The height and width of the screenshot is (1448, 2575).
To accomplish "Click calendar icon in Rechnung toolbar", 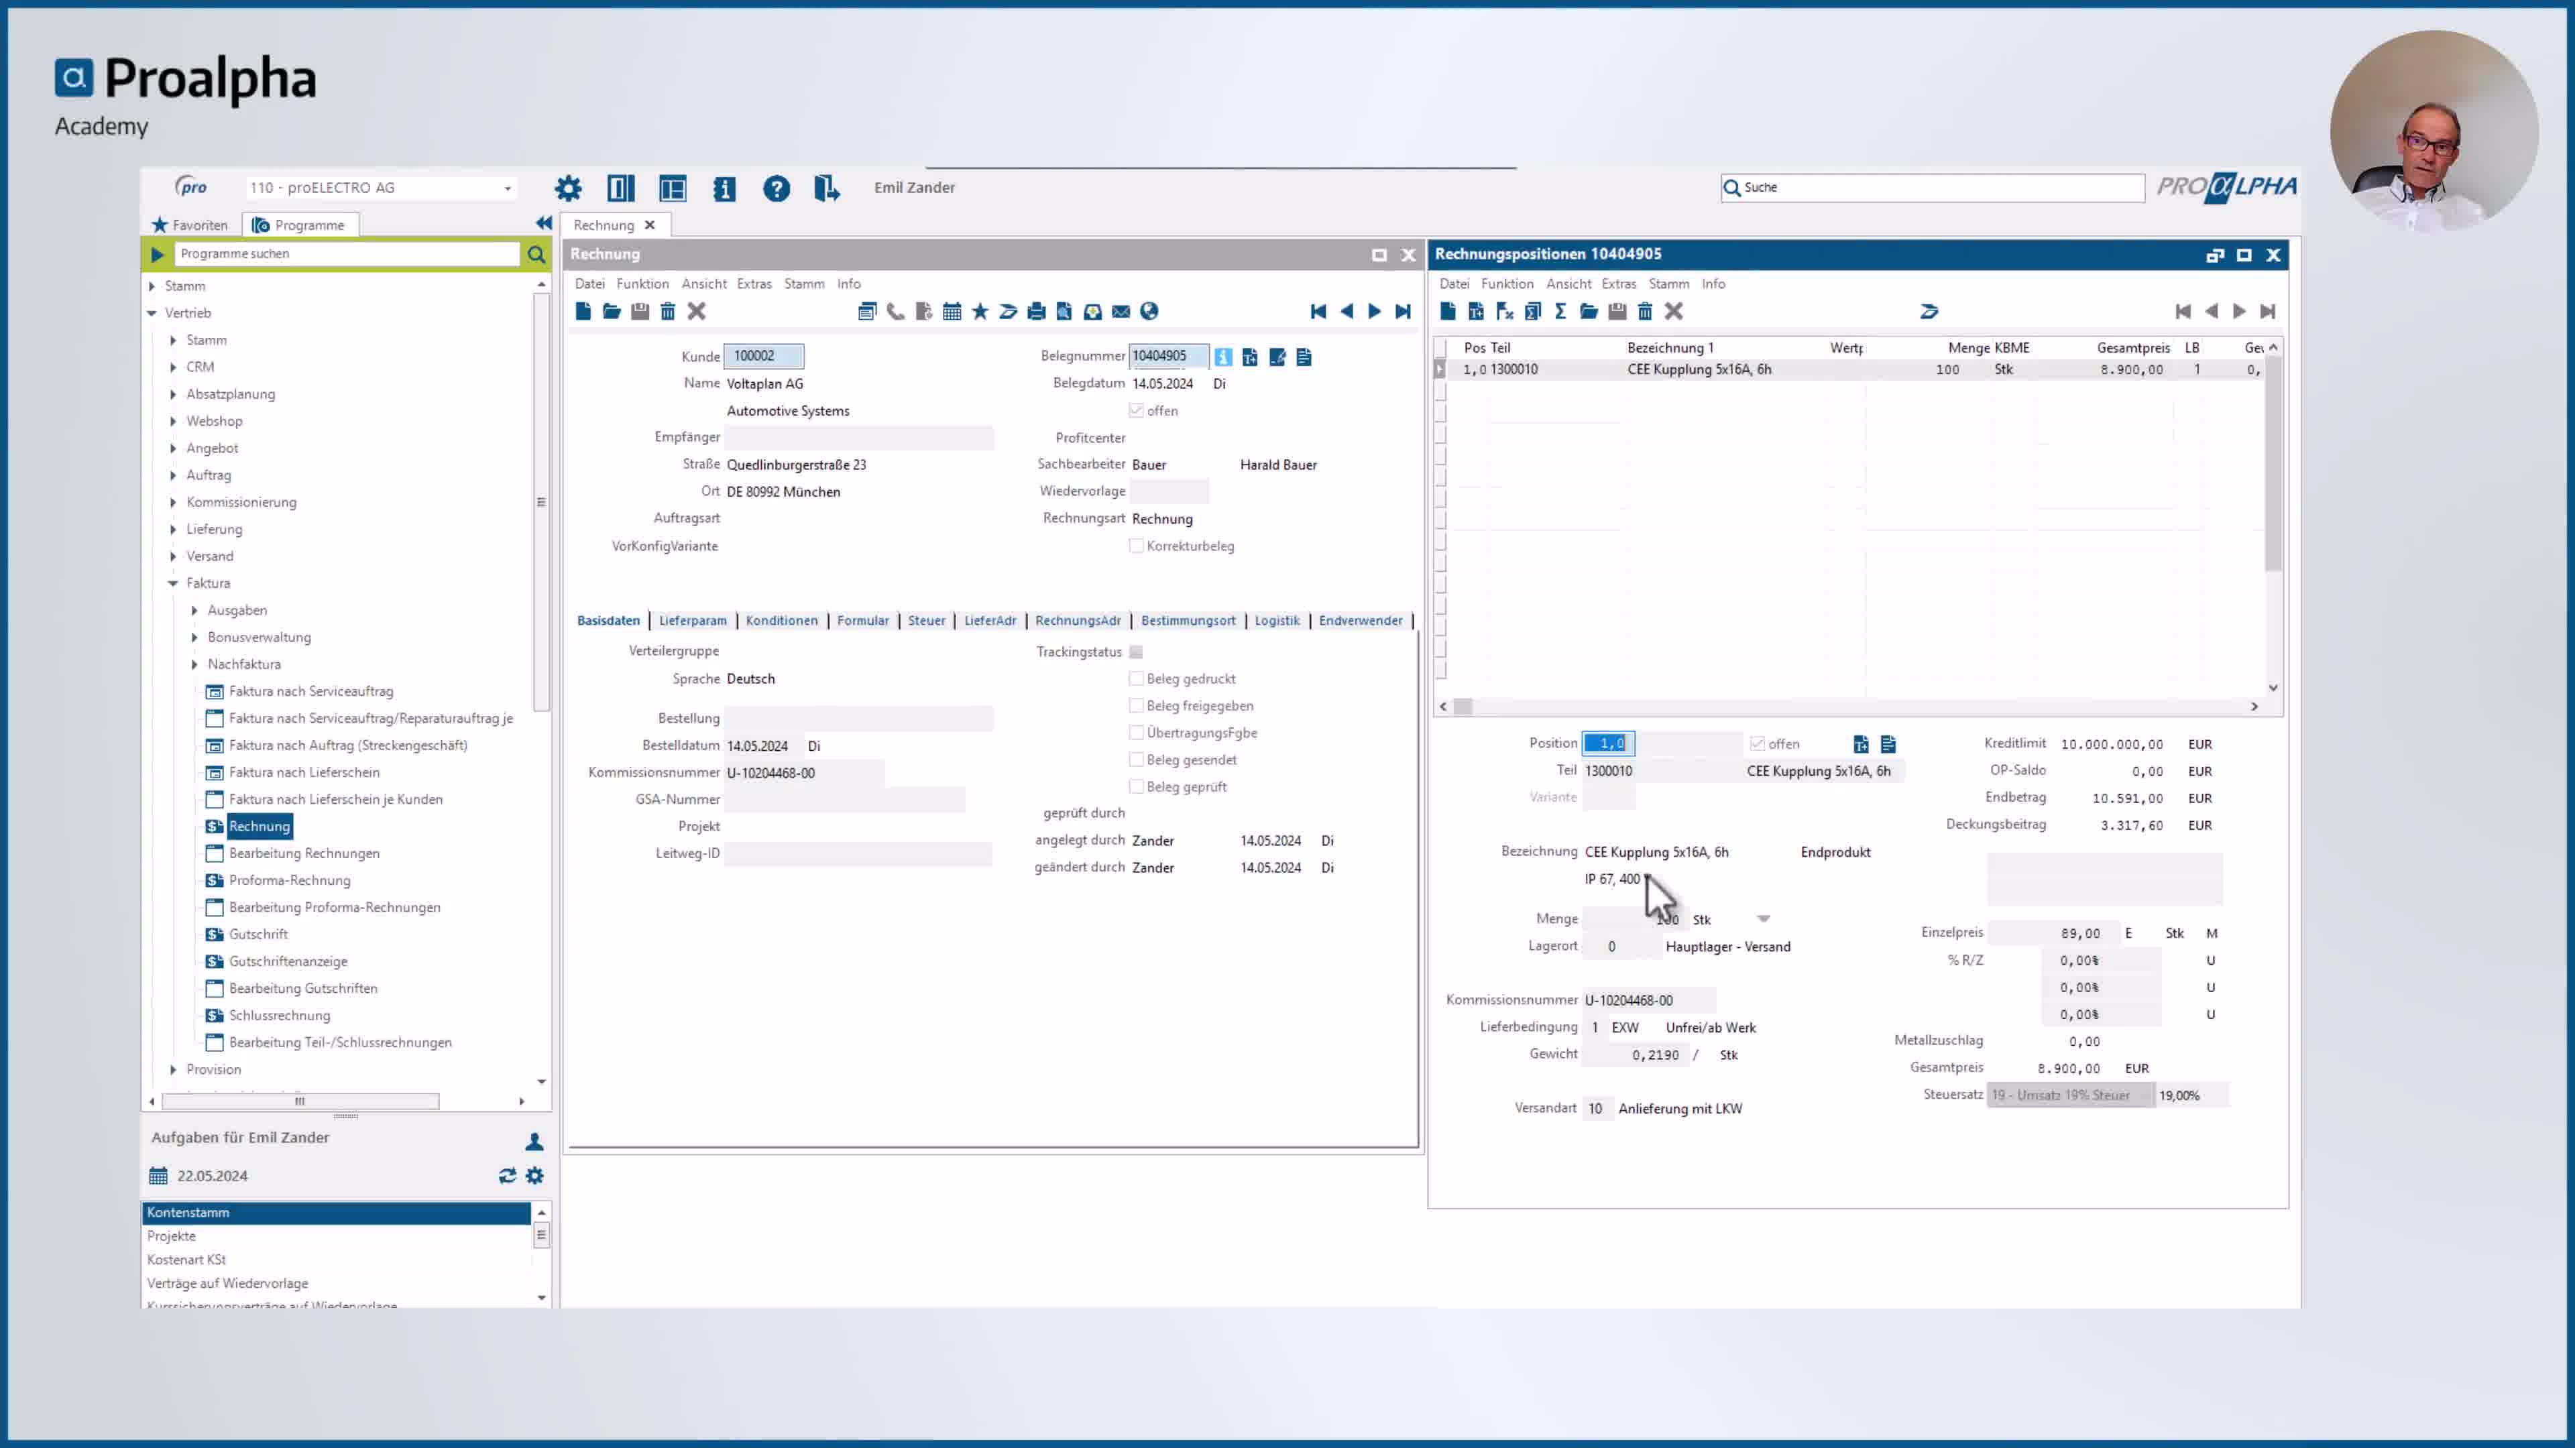I will pyautogui.click(x=952, y=312).
